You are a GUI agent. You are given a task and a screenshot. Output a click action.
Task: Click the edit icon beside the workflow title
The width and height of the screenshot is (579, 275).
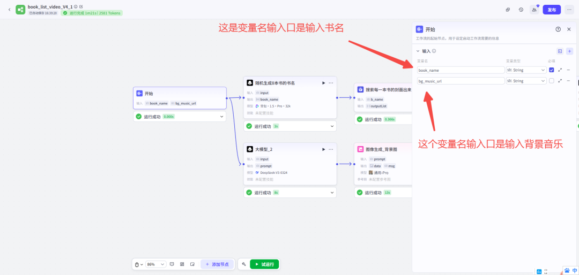coord(81,6)
